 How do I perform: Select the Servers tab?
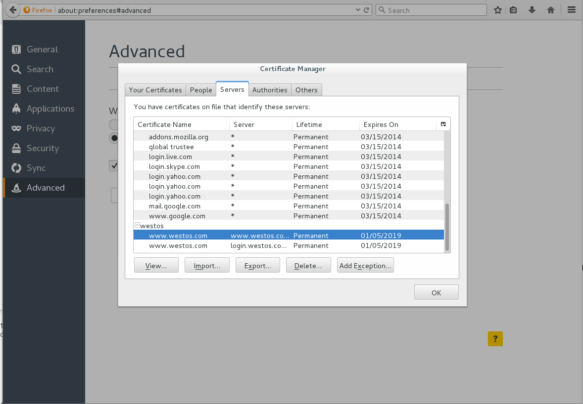(x=232, y=89)
